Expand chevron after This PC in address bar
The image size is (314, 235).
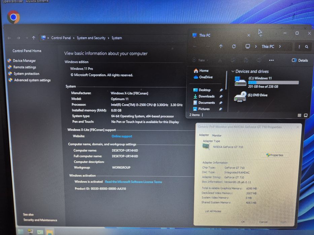pos(280,46)
